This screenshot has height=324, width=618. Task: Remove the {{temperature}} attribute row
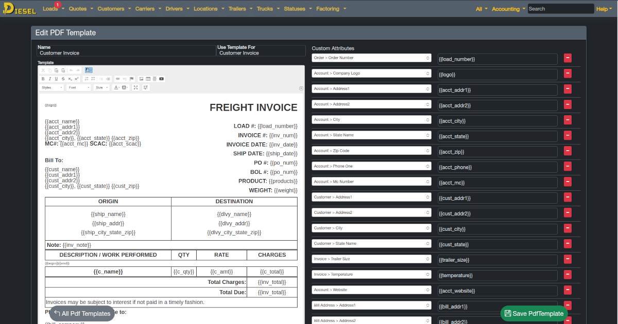(568, 274)
